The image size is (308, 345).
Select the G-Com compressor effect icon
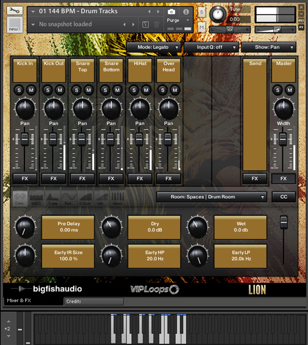click(x=85, y=198)
